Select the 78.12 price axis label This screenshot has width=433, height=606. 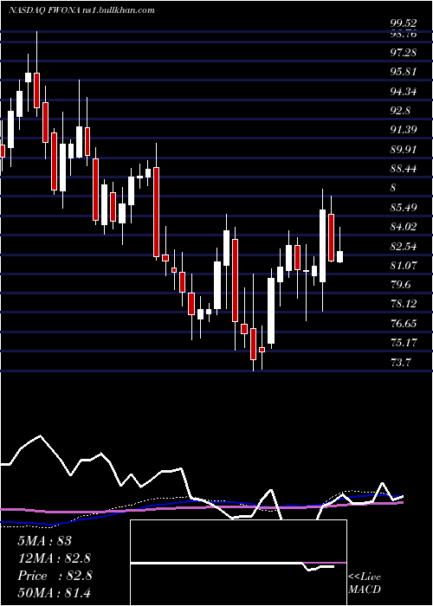point(403,304)
